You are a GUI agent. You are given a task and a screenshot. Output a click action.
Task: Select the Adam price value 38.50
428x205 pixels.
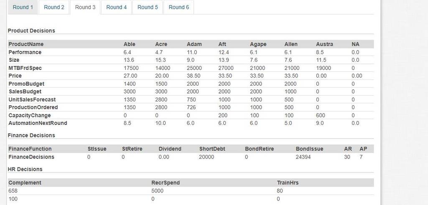coord(194,76)
